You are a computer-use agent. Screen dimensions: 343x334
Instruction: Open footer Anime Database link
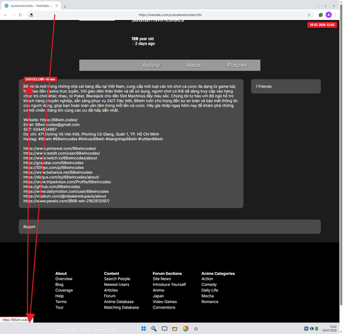pos(119,302)
